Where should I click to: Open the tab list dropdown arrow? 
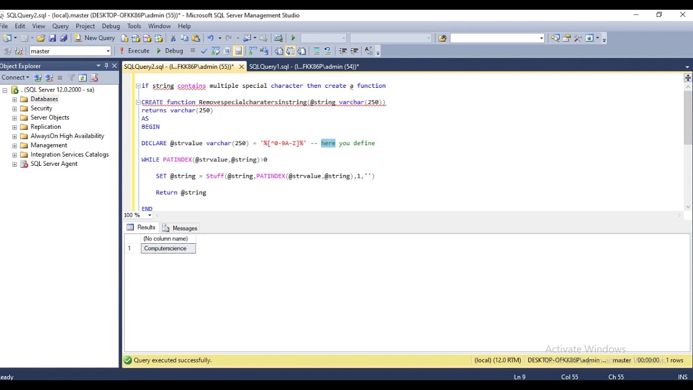pyautogui.click(x=687, y=67)
